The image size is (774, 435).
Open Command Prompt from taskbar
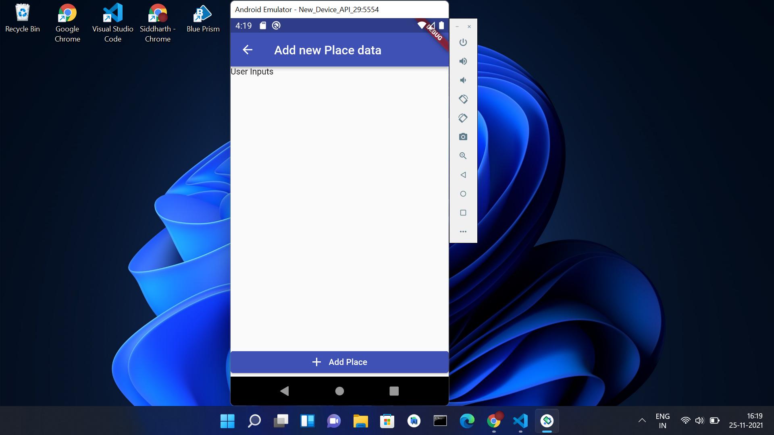(440, 421)
